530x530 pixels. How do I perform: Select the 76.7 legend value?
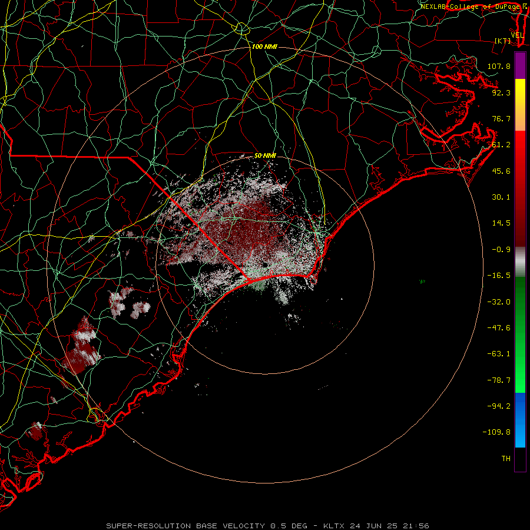pos(501,118)
